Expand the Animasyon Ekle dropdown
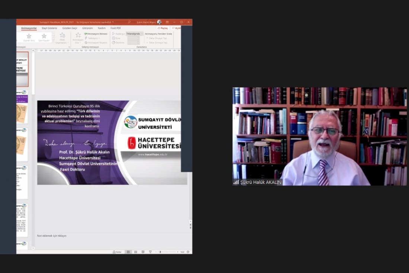 click(78, 38)
